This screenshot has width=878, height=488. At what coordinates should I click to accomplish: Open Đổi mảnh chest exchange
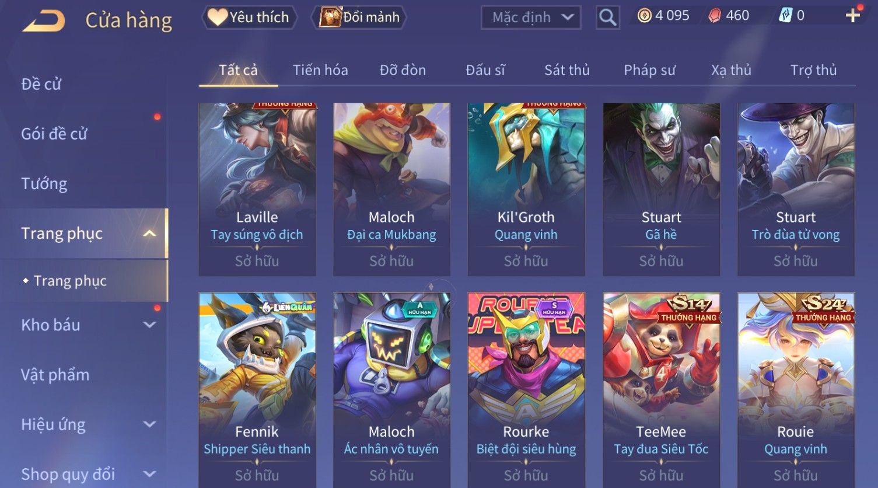[x=360, y=18]
